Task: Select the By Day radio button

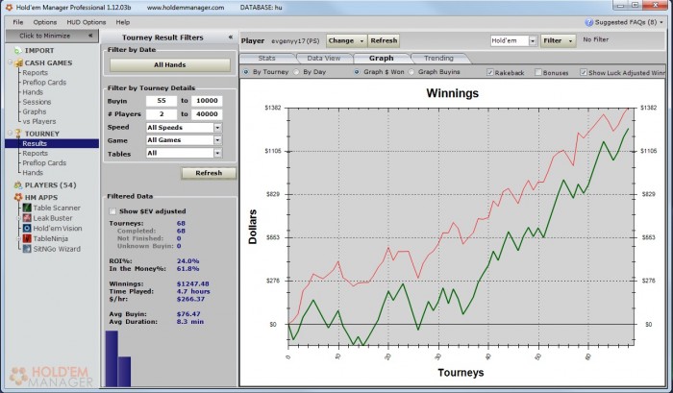Action: pyautogui.click(x=296, y=72)
